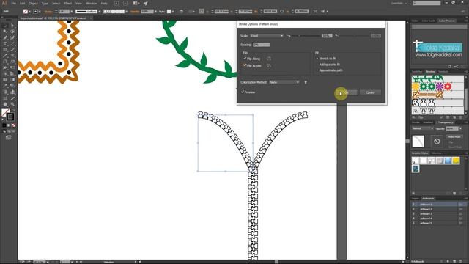Select the Rectangle tool
The width and height of the screenshot is (469, 264).
point(5,50)
